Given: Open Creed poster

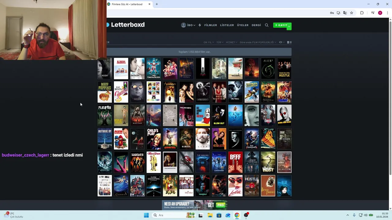Looking at the screenshot, I should [x=268, y=116].
